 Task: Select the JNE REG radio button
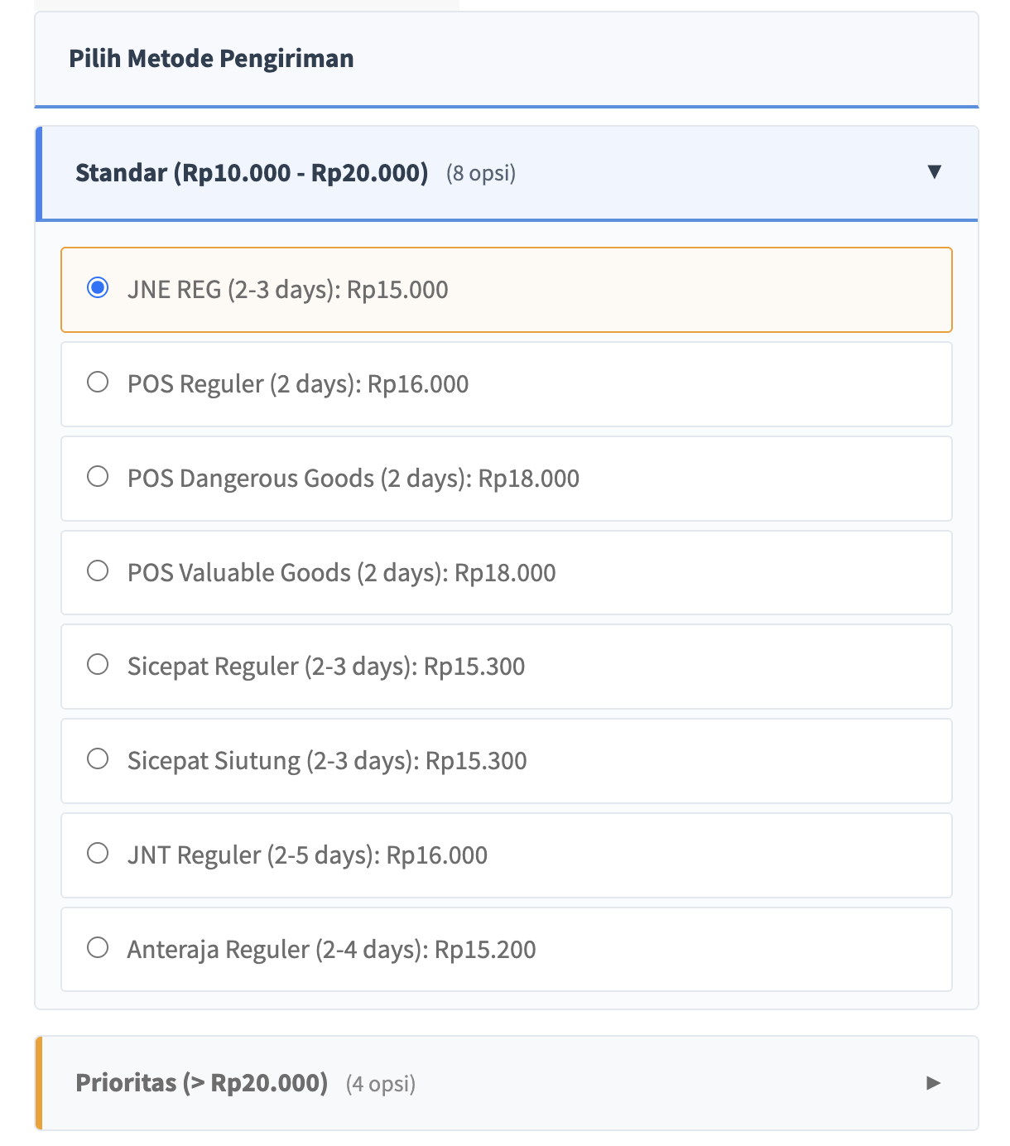click(98, 288)
